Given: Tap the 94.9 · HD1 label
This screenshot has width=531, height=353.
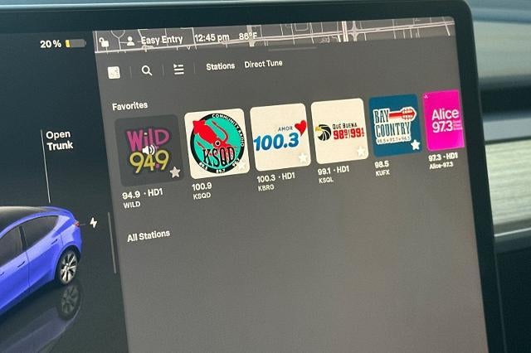Looking at the screenshot, I should pyautogui.click(x=143, y=194).
